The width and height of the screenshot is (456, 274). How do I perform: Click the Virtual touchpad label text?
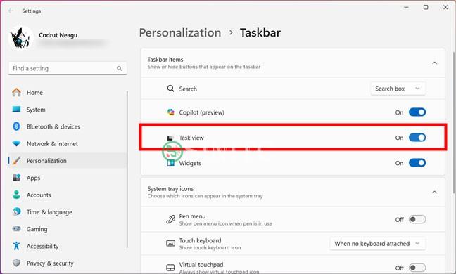pos(201,265)
